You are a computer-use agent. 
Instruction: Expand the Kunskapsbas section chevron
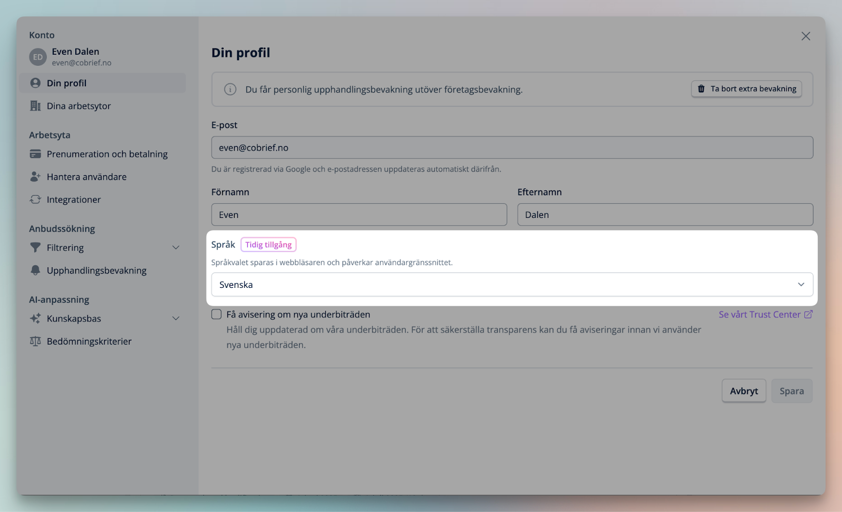[x=176, y=319]
